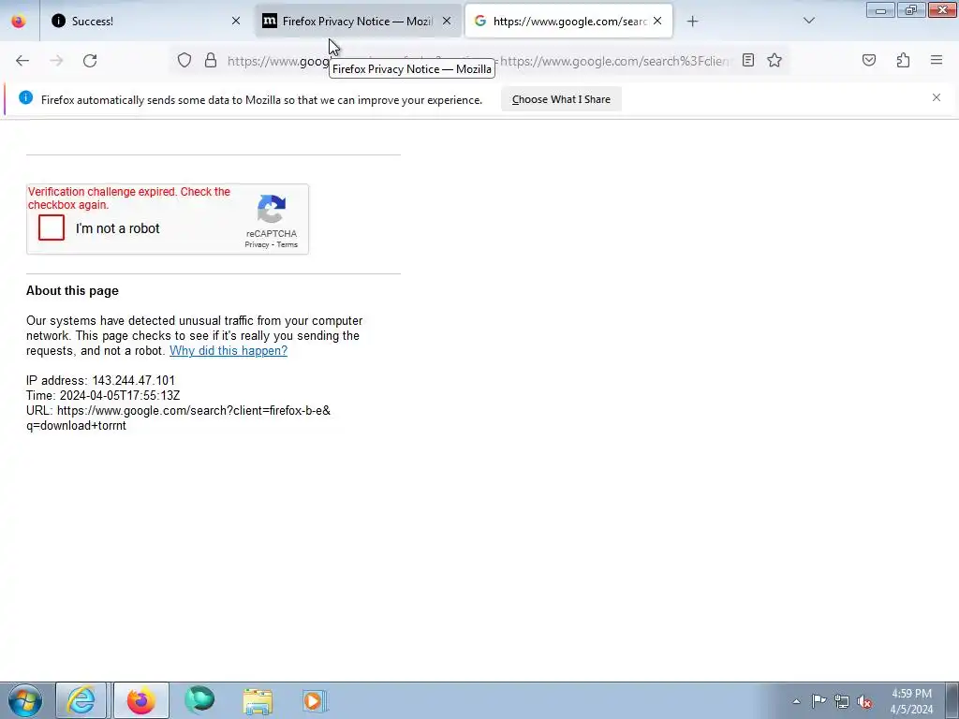Open Why did this happen? link
This screenshot has width=959, height=719.
[229, 350]
